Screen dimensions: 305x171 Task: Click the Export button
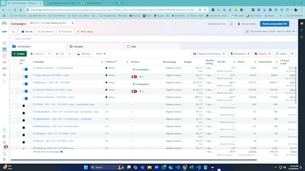tap(282, 54)
